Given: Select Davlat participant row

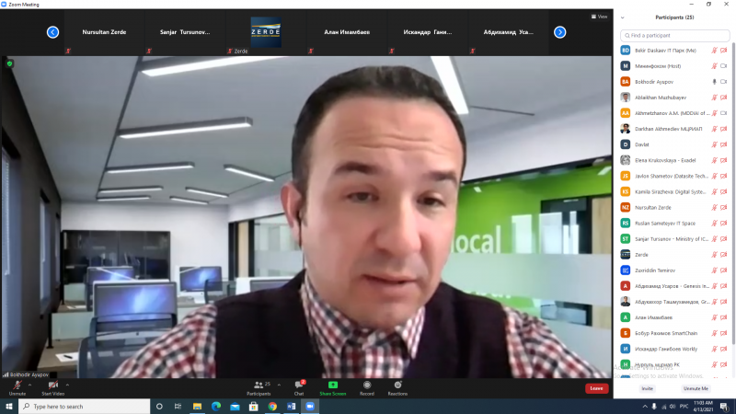Looking at the screenshot, I should click(x=673, y=144).
